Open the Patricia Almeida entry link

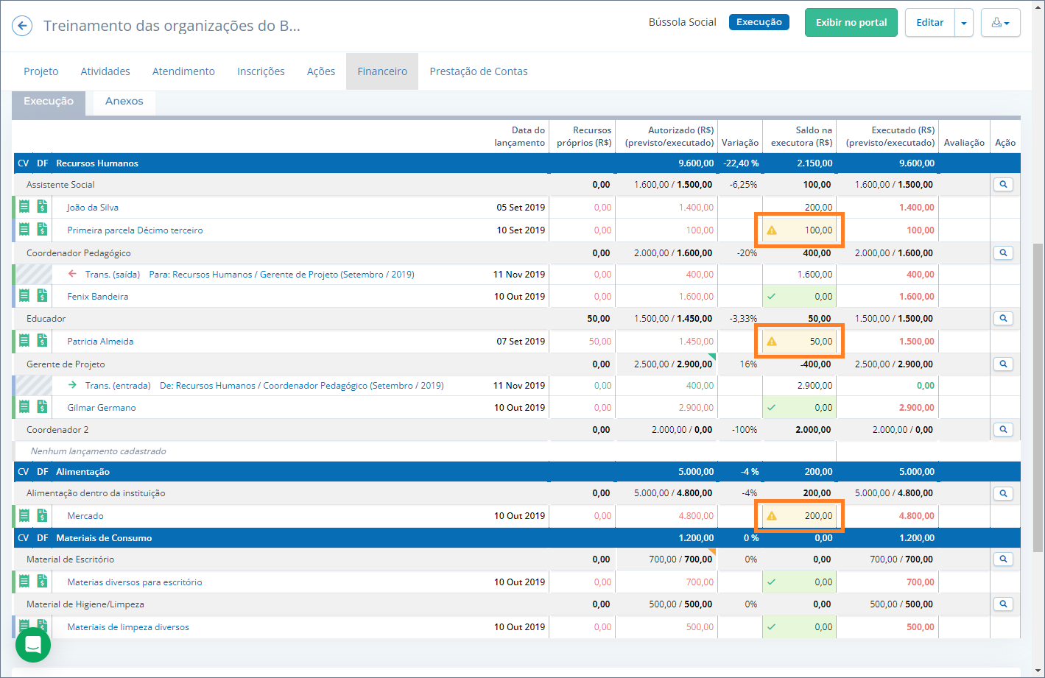(100, 342)
